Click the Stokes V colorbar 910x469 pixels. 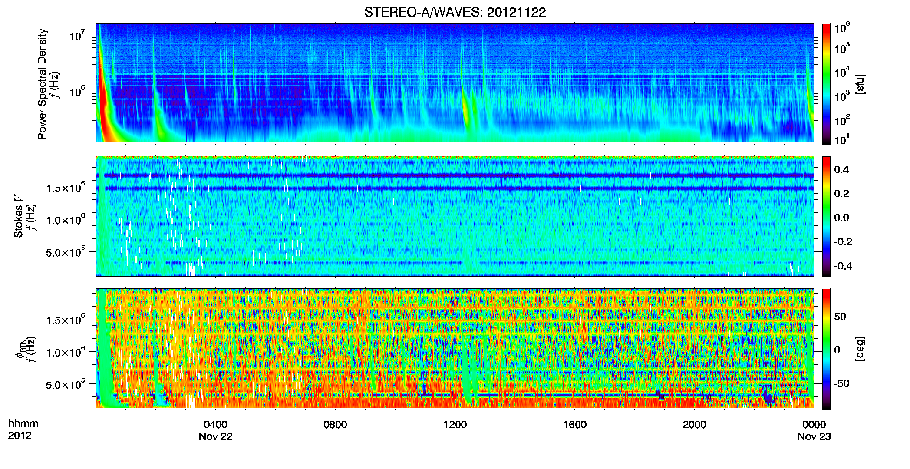click(x=826, y=216)
